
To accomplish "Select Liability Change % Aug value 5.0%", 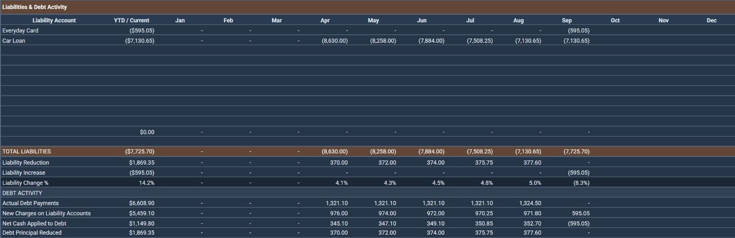I will click(x=535, y=183).
